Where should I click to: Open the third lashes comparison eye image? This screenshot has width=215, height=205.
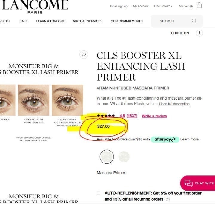click(67, 100)
